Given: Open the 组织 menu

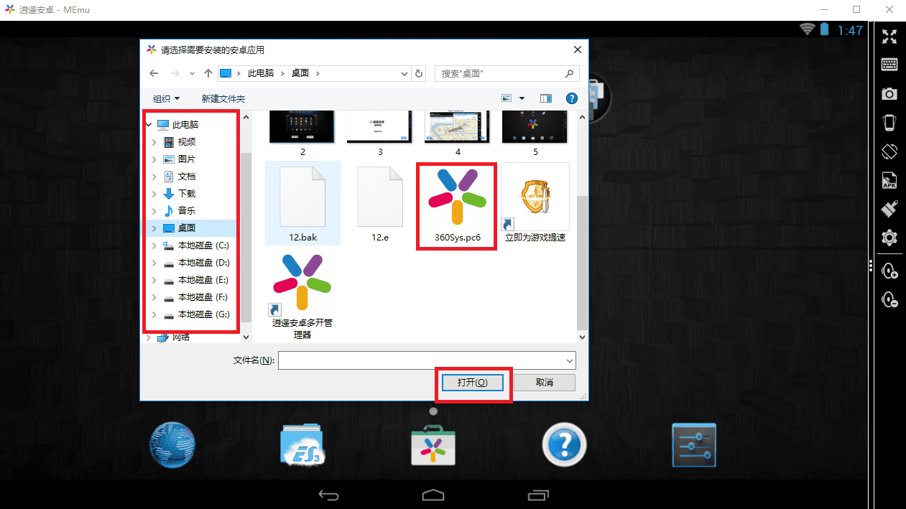Looking at the screenshot, I should (x=167, y=98).
